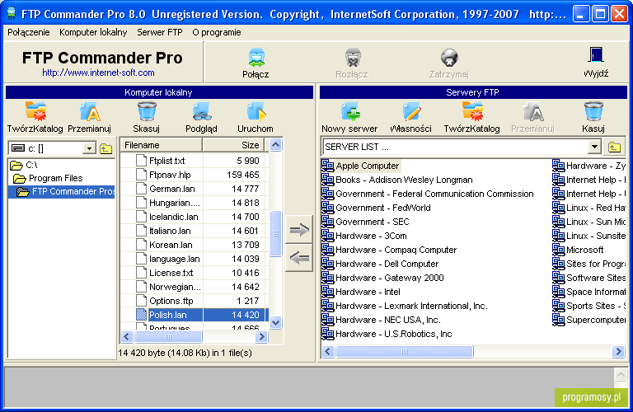
Task: Select Government - FedWorld server
Action: click(376, 208)
